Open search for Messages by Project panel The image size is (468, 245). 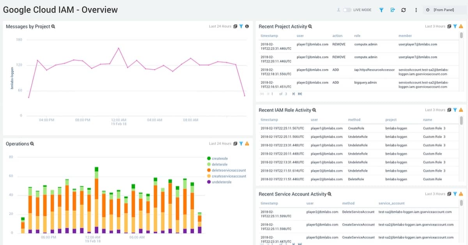pos(53,26)
